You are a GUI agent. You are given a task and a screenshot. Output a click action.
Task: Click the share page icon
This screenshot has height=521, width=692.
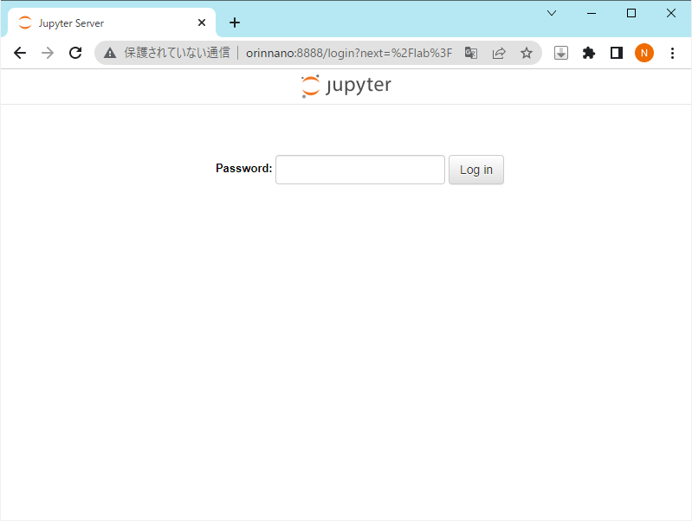(499, 53)
